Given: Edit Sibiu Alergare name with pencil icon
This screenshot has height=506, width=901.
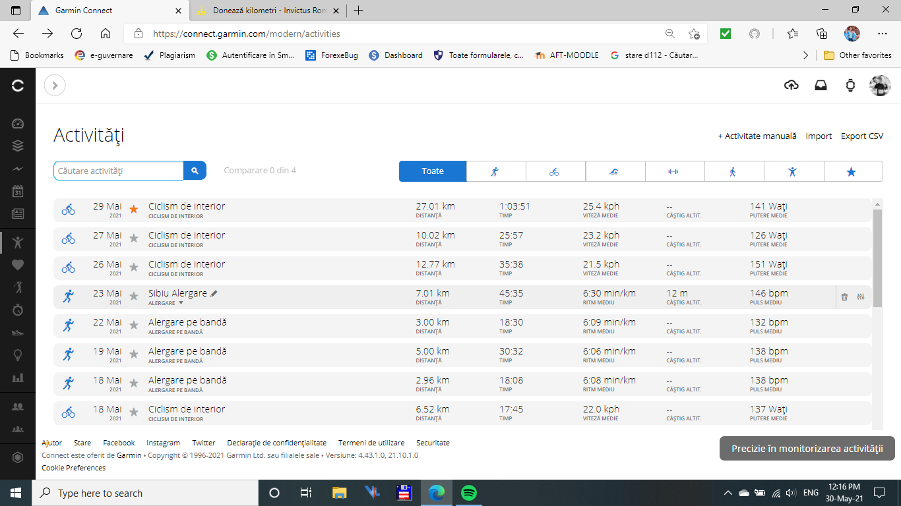Looking at the screenshot, I should coord(214,293).
